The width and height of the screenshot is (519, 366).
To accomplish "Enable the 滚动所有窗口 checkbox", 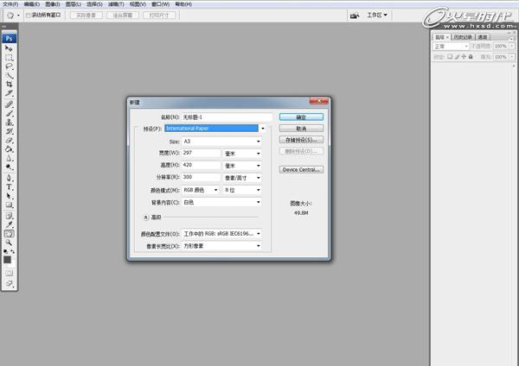I will 29,16.
